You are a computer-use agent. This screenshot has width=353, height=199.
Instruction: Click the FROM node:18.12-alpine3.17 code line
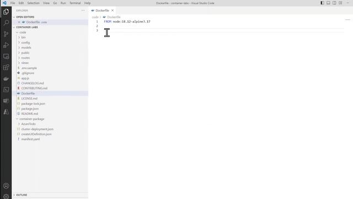[127, 22]
